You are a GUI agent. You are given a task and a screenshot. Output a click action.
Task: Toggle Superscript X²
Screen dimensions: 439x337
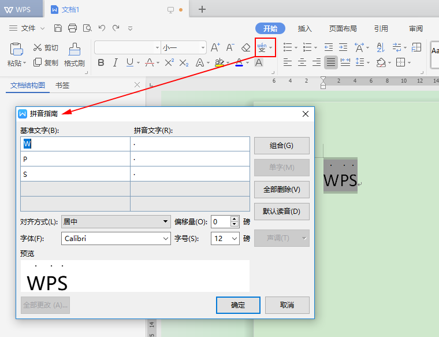point(169,62)
